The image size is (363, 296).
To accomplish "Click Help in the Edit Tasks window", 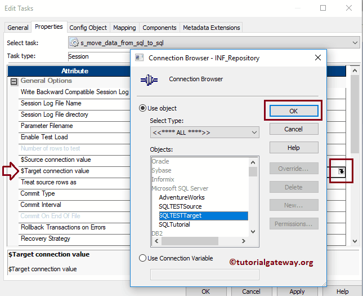I will tap(343, 291).
